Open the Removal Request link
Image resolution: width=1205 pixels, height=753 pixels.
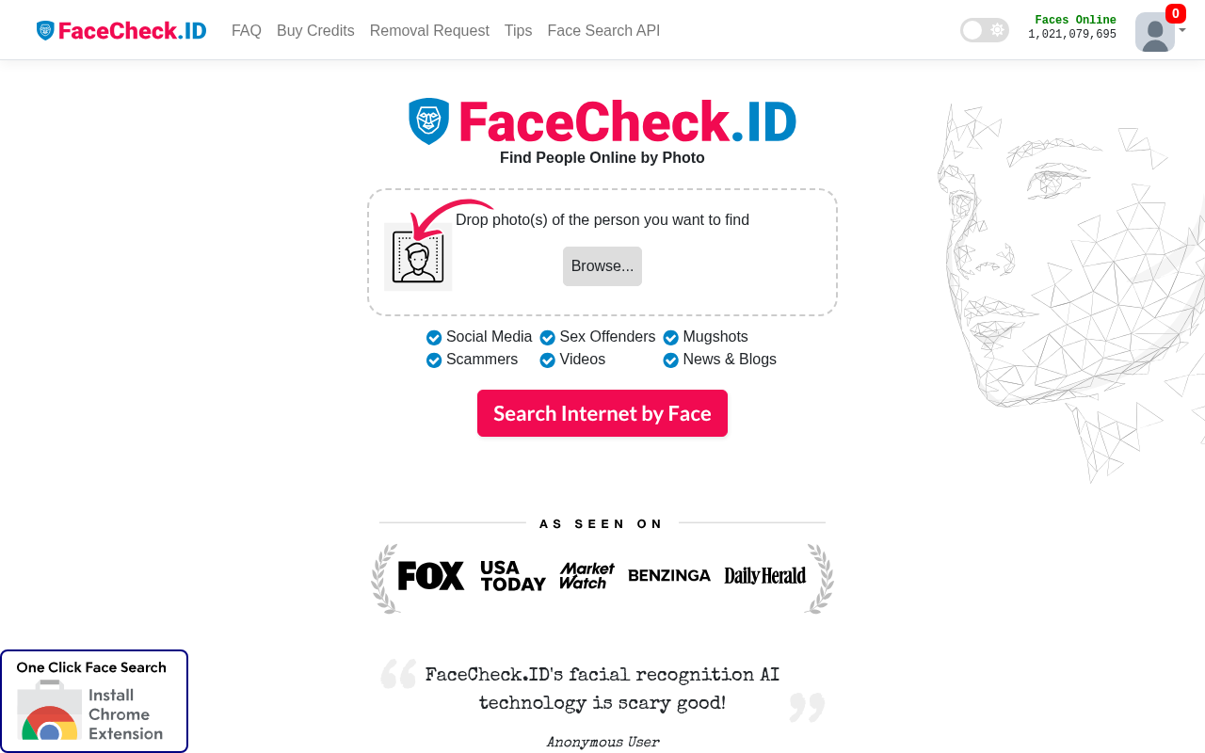429,30
